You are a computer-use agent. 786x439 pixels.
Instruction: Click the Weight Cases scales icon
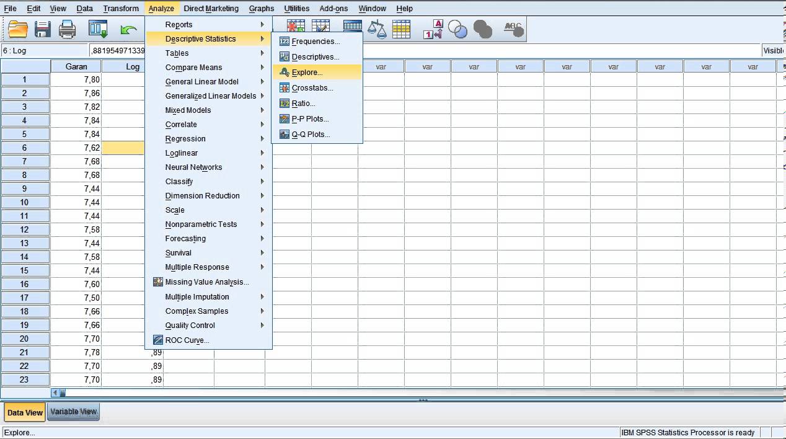tap(376, 29)
